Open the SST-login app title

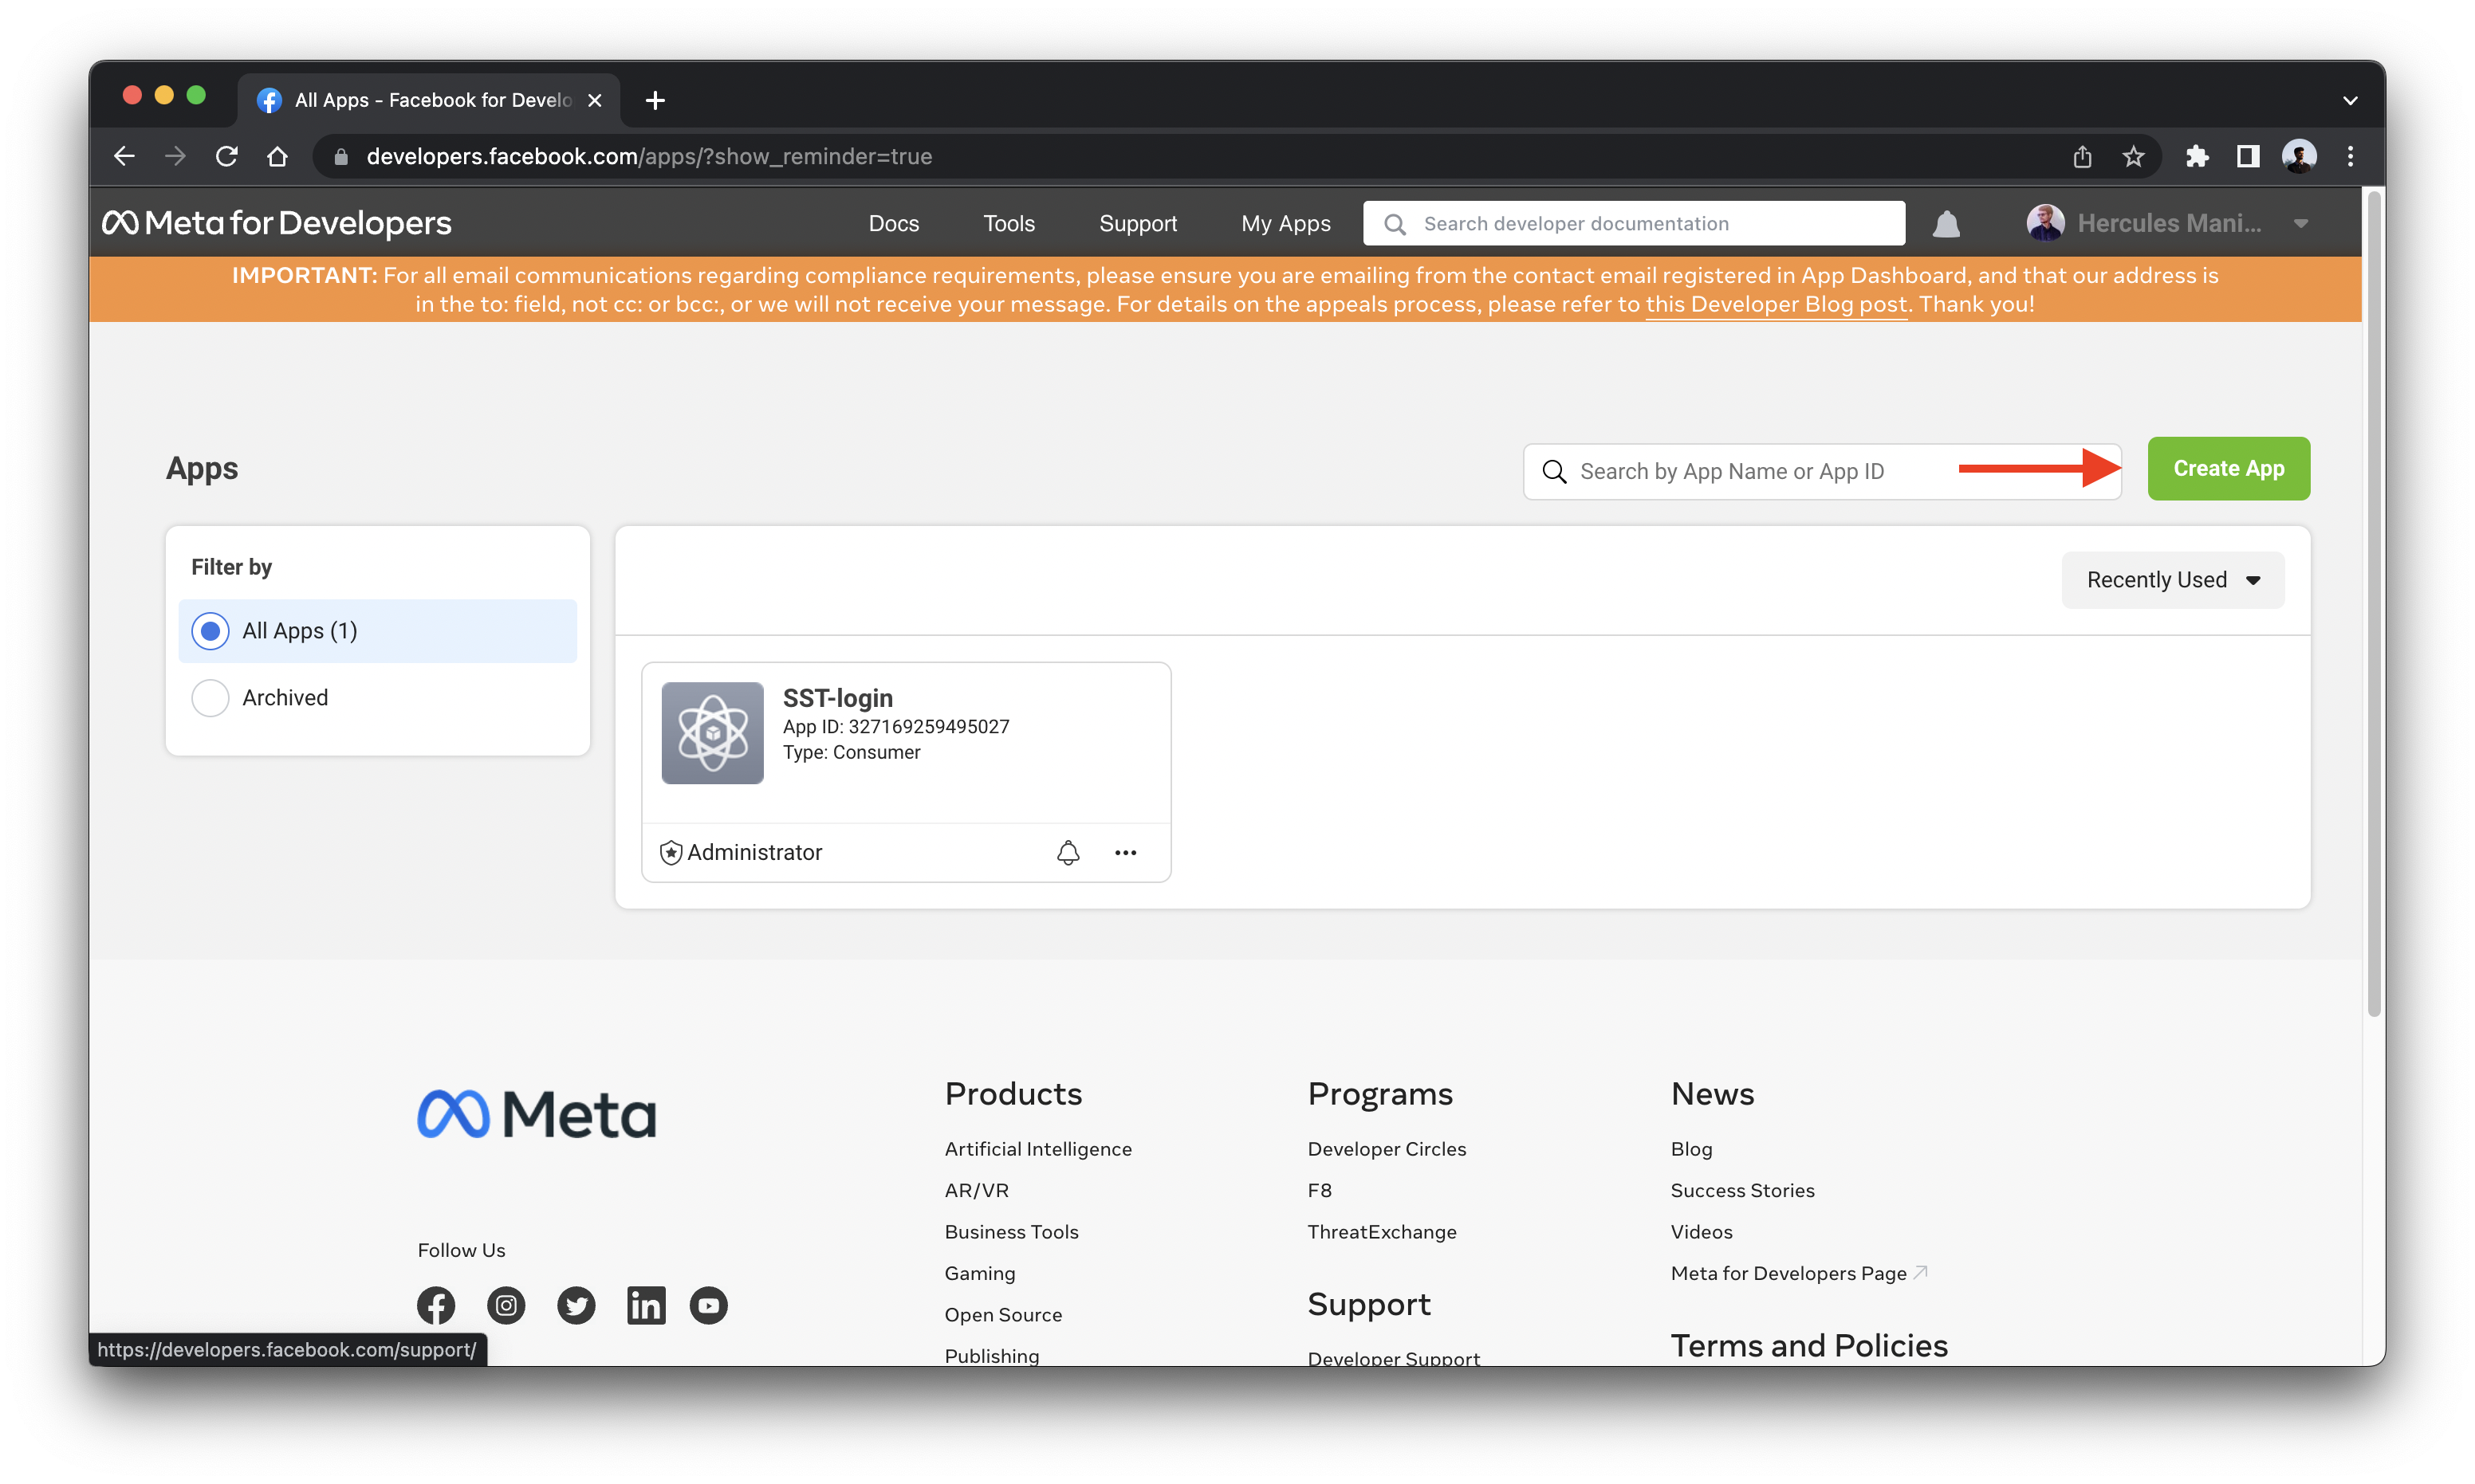coord(837,697)
